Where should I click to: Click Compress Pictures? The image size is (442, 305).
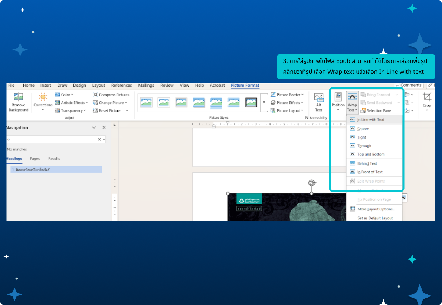point(111,95)
